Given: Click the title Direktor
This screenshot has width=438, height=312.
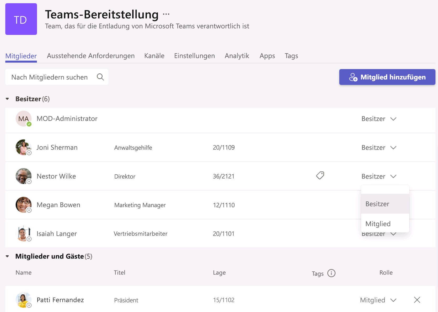Looking at the screenshot, I should click(x=125, y=176).
